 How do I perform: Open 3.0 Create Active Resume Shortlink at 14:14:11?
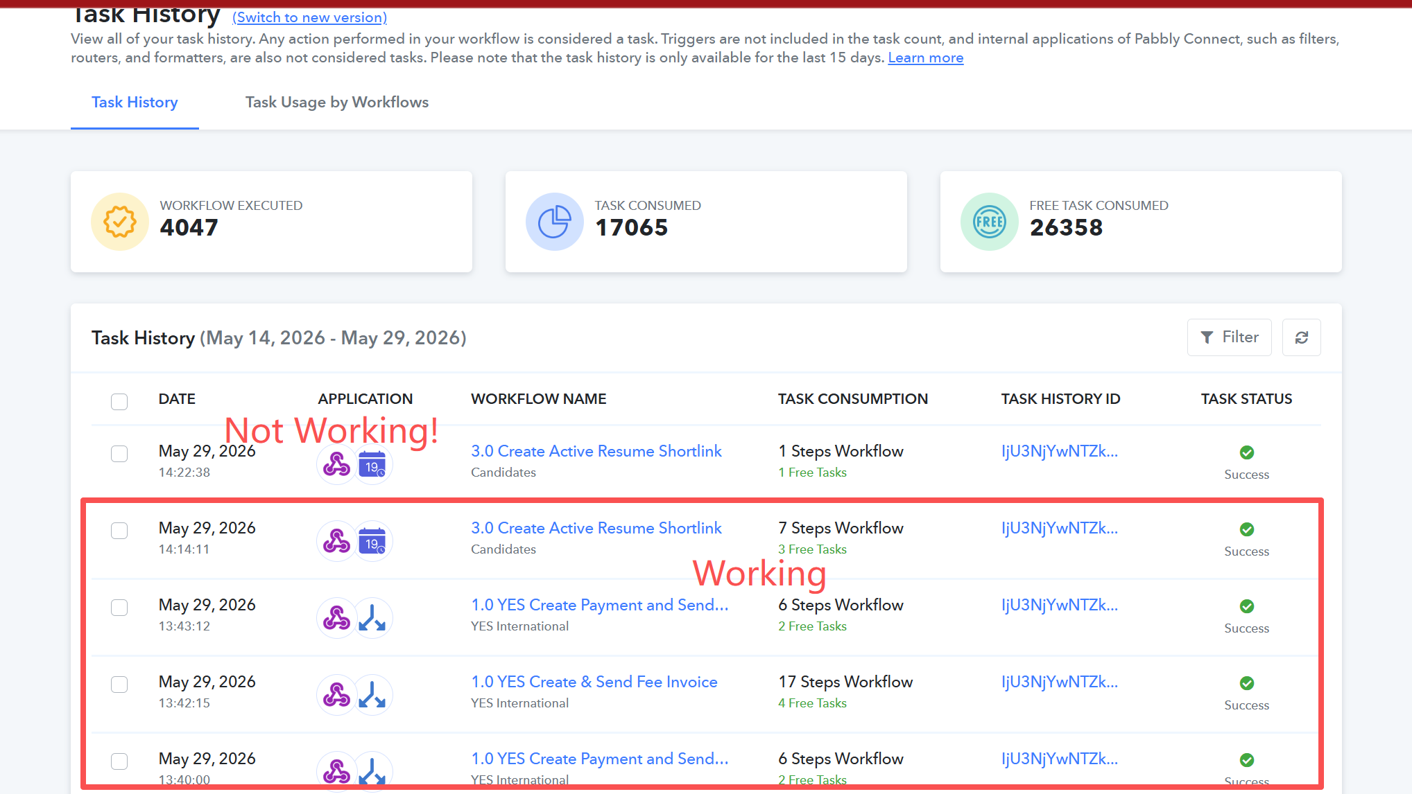click(596, 528)
